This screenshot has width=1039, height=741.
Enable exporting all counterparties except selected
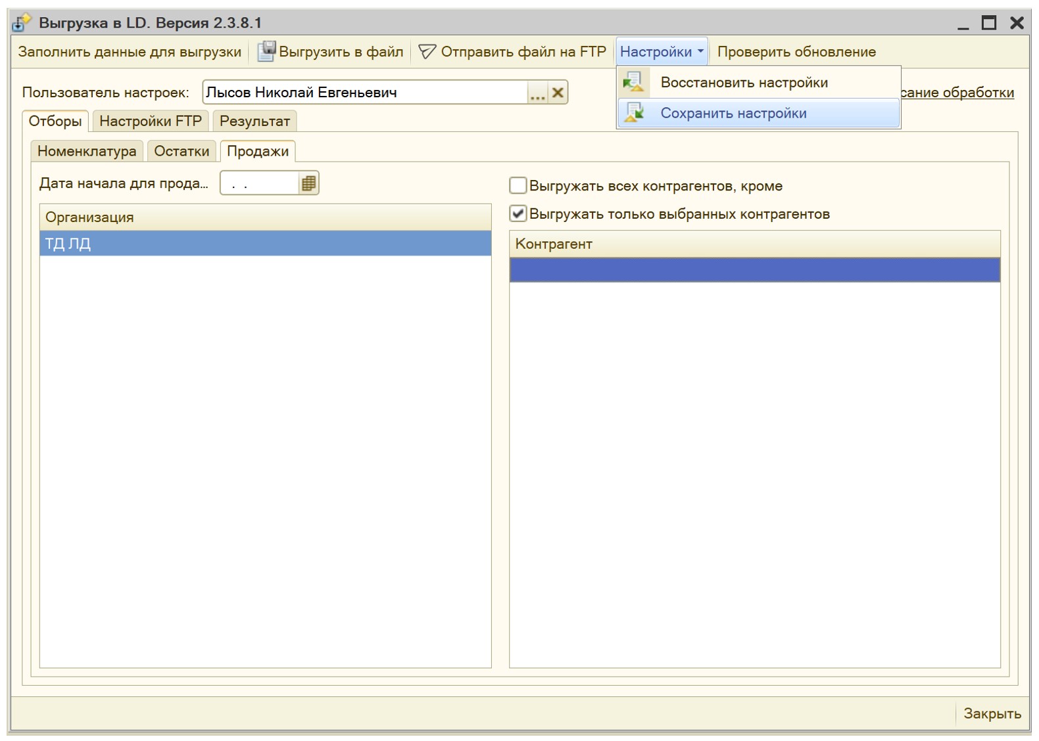518,186
